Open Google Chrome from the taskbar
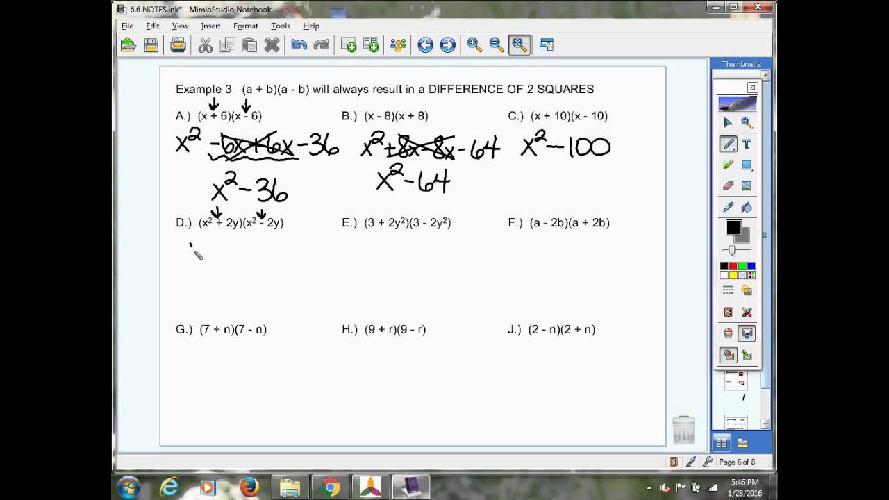889x500 pixels. (331, 487)
